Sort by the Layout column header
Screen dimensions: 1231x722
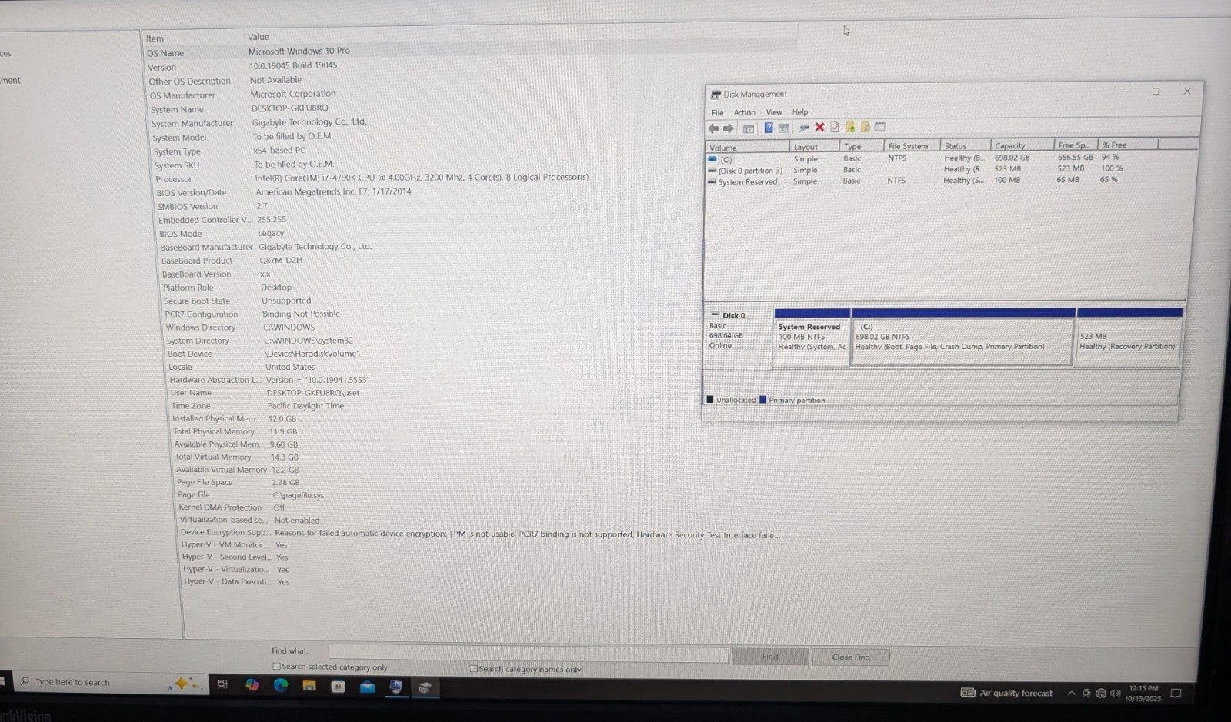click(x=816, y=147)
